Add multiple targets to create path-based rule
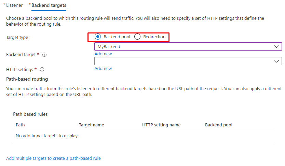 53,158
